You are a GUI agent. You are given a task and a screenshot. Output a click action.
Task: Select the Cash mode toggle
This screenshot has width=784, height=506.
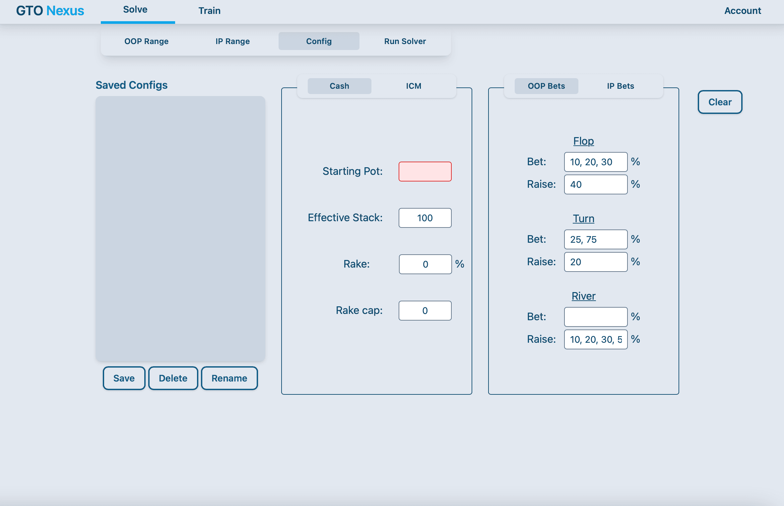[x=339, y=86]
